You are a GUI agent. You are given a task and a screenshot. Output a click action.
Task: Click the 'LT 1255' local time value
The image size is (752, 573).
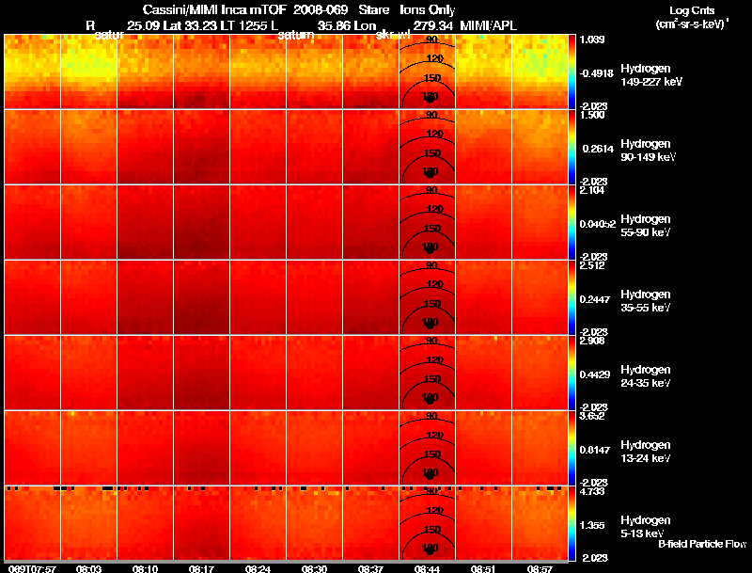pyautogui.click(x=244, y=25)
